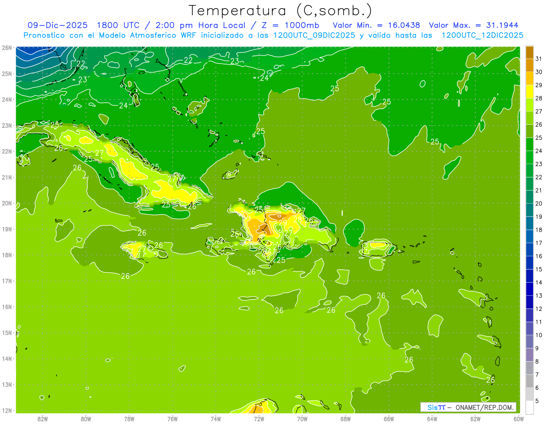551x425 pixels.
Task: Click latitude axis label '16N'
Action: coord(6,307)
